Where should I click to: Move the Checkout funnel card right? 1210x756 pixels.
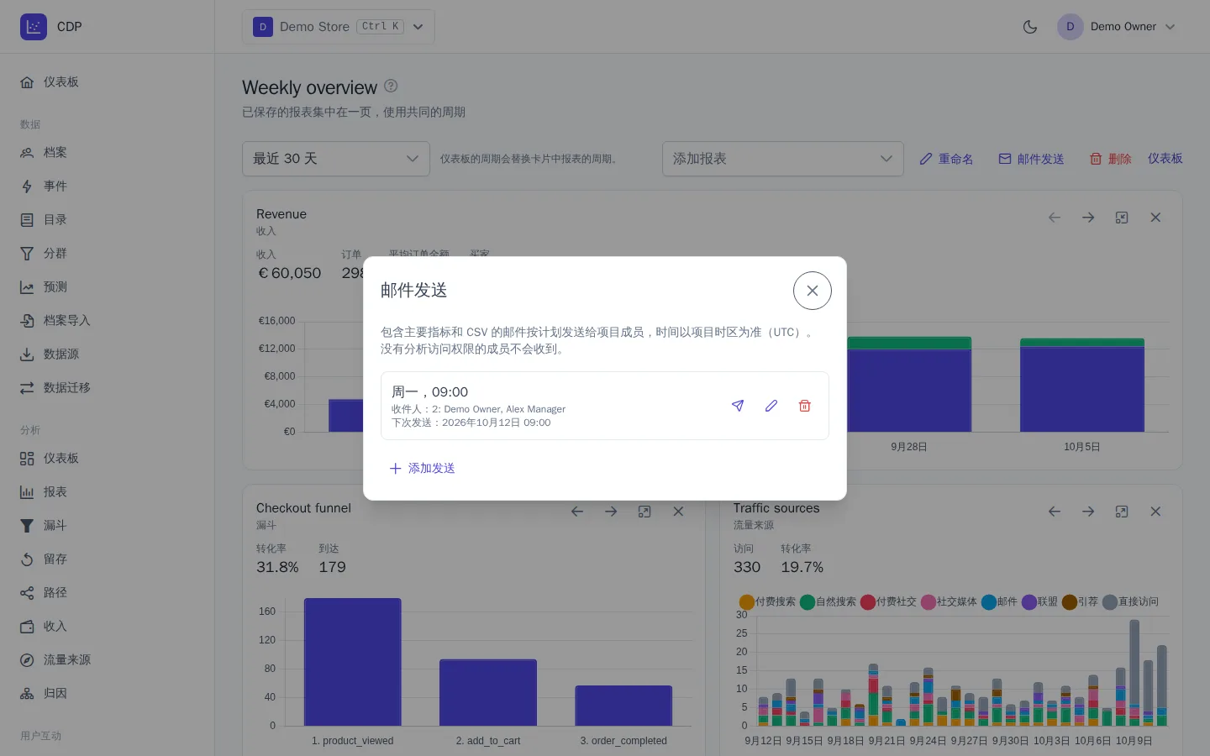(611, 512)
